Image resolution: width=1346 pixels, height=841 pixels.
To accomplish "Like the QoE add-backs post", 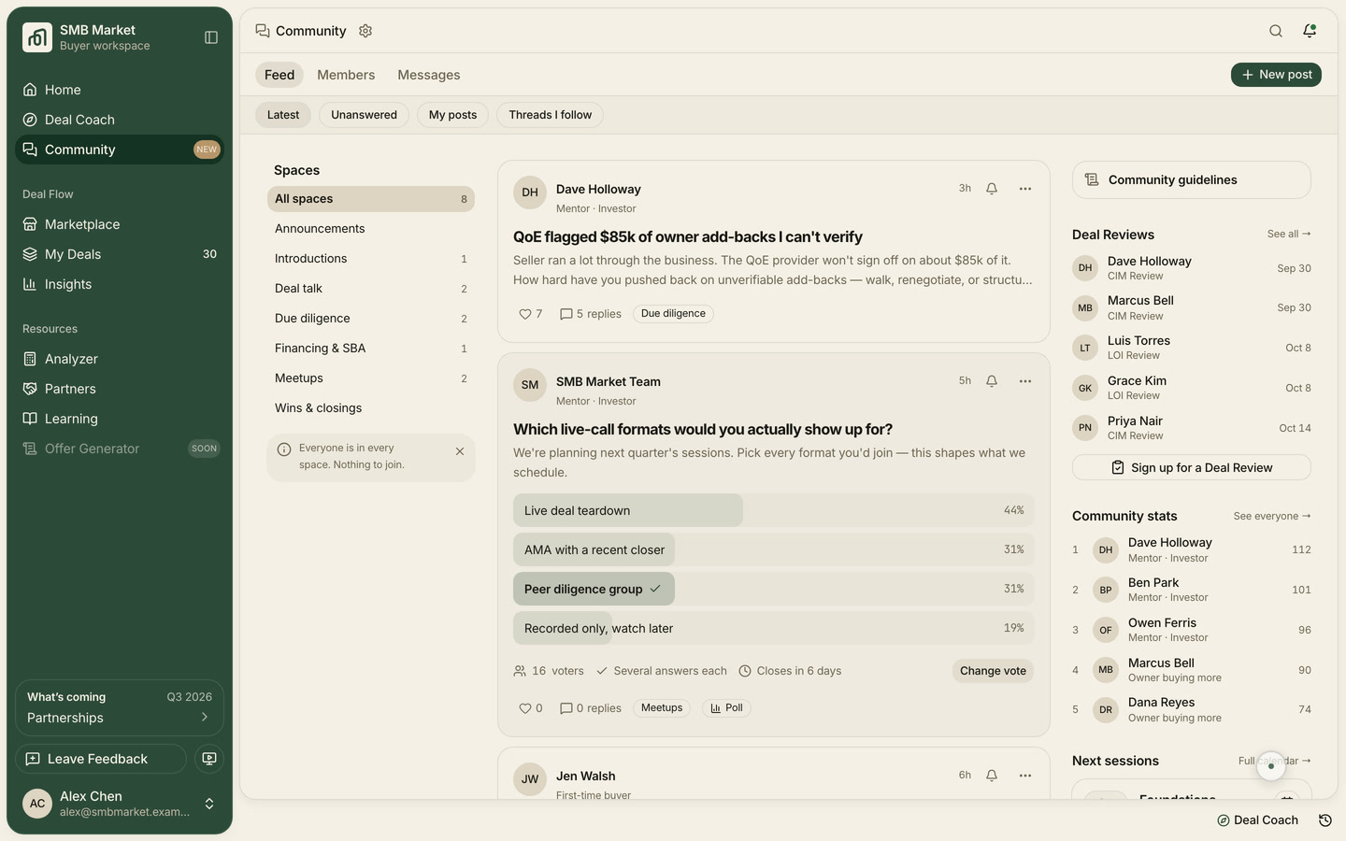I will 530,314.
